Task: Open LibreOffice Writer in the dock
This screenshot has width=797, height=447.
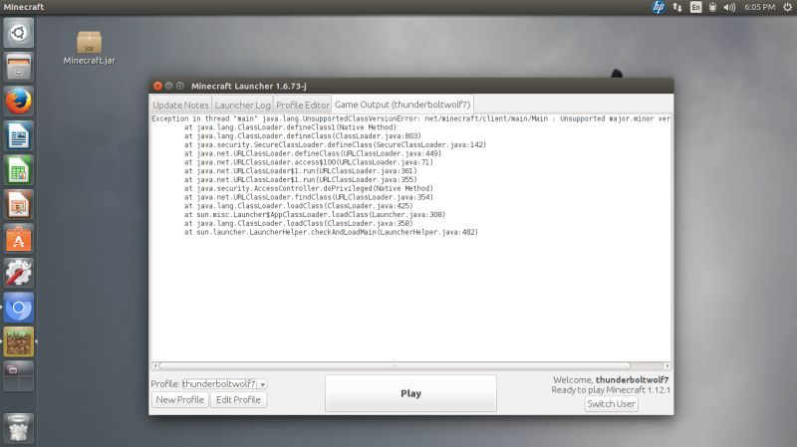Action: pos(19,135)
